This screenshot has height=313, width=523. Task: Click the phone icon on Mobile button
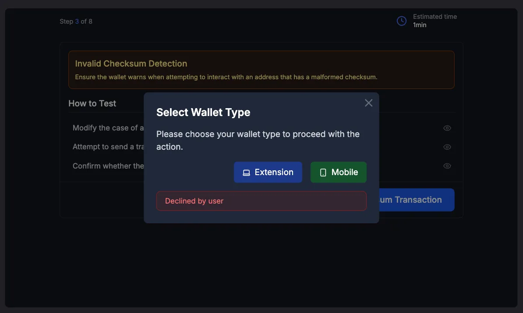pyautogui.click(x=323, y=172)
